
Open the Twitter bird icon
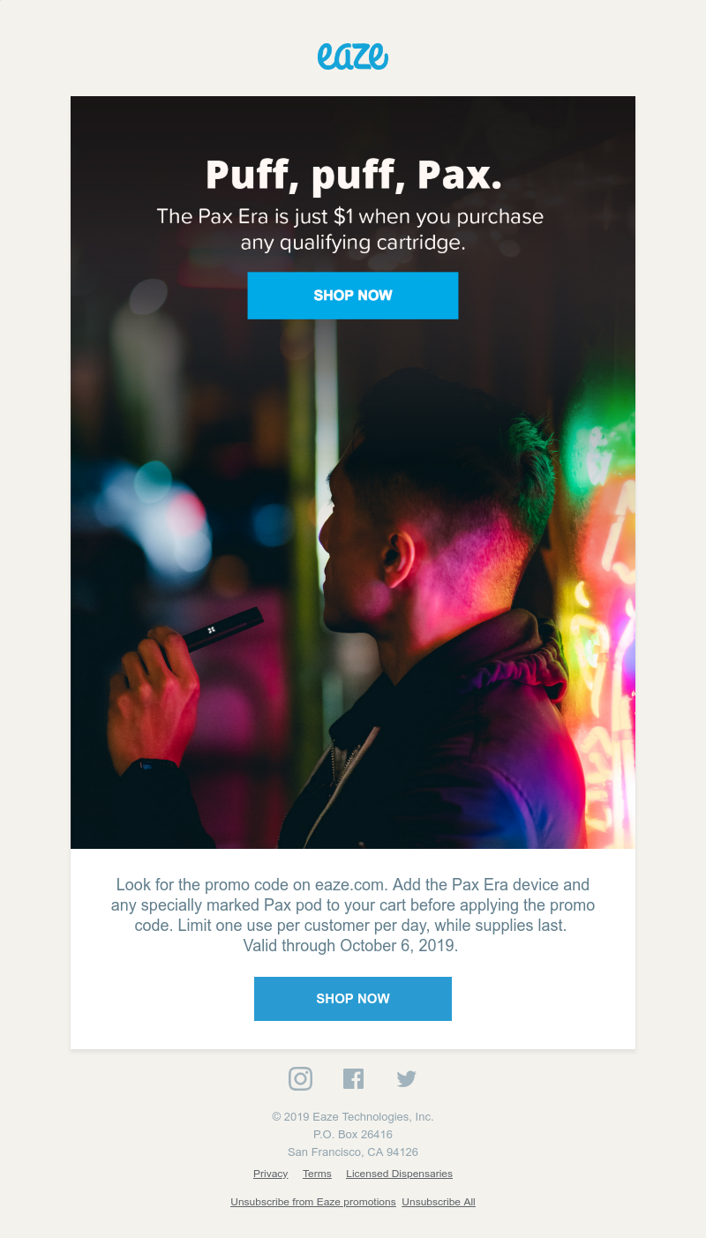pyautogui.click(x=406, y=1078)
